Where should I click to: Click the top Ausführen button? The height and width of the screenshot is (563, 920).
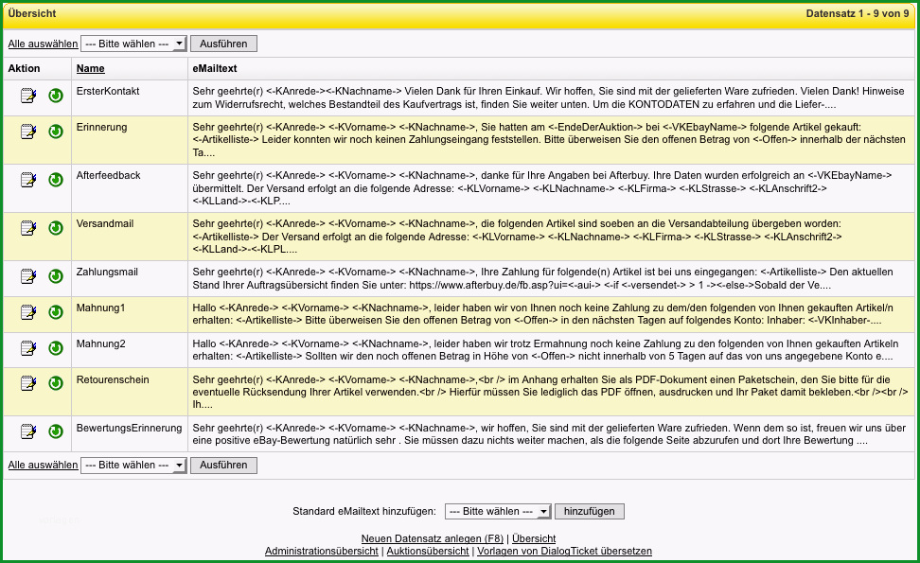[223, 44]
